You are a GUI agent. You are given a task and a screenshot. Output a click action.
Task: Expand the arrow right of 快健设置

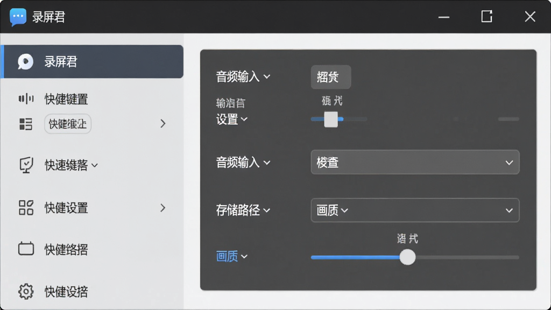click(x=163, y=208)
